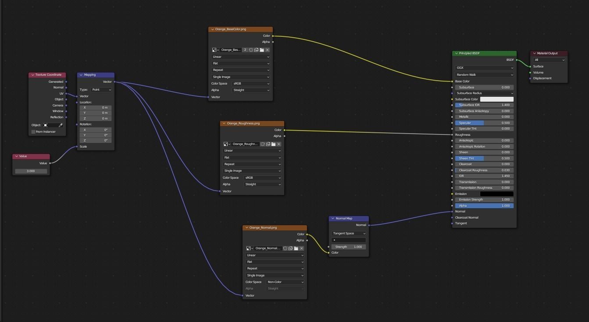Open Mapping Type dropdown set to Point
This screenshot has height=322, width=589.
click(x=101, y=90)
